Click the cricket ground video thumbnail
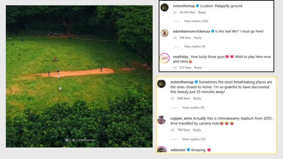The image size is (283, 159). click(79, 76)
